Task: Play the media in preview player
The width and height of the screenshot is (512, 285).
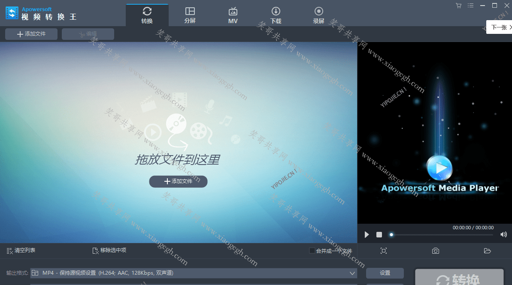Action: point(367,234)
